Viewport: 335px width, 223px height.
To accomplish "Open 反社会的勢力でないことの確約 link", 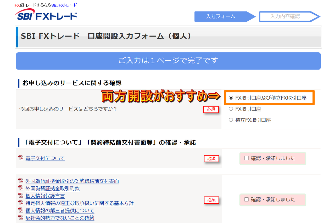I will point(60,218).
